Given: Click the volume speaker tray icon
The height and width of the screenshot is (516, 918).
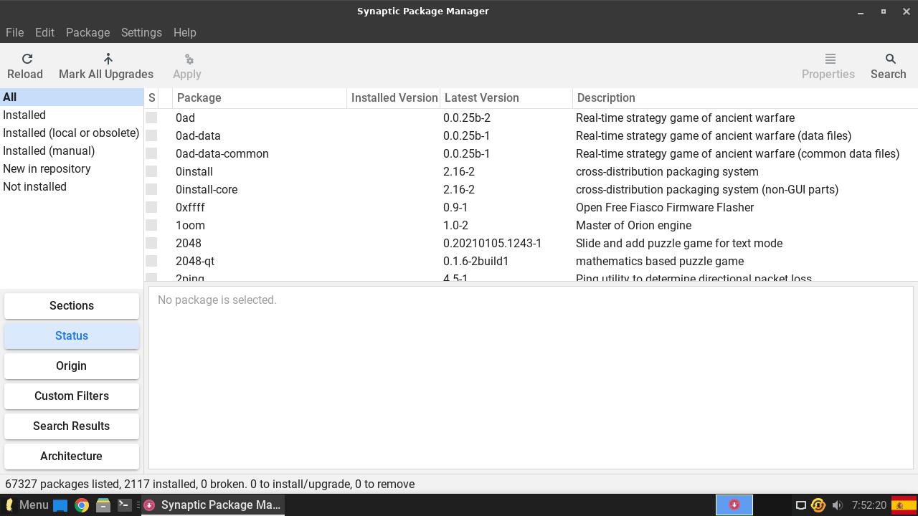Looking at the screenshot, I should (837, 505).
